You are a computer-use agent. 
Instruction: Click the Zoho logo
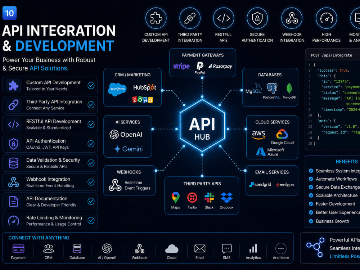pyautogui.click(x=143, y=100)
